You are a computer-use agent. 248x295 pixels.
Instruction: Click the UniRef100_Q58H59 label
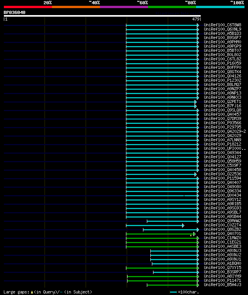[222, 161]
